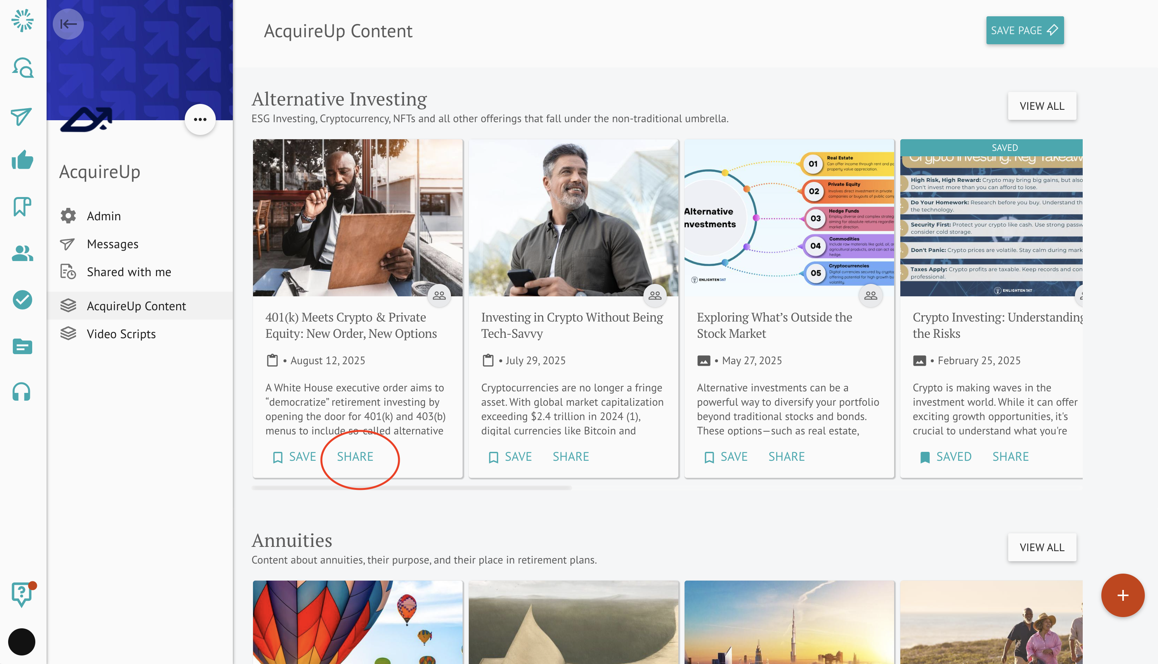Click VIEW ALL for Alternative Investing

coord(1042,106)
